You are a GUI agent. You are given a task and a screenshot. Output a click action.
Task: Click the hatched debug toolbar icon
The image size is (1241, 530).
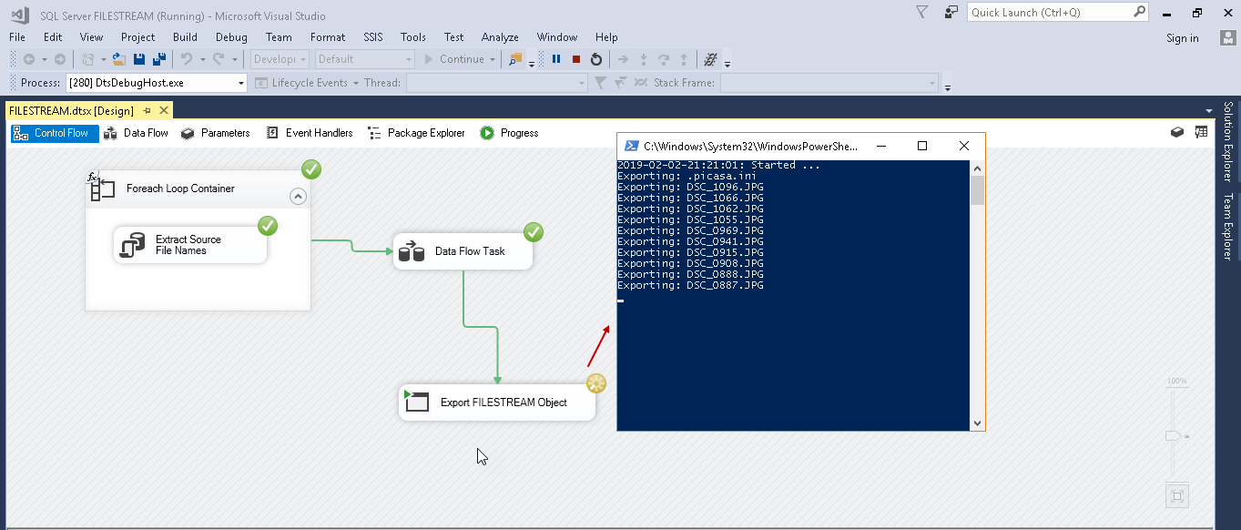pos(712,59)
